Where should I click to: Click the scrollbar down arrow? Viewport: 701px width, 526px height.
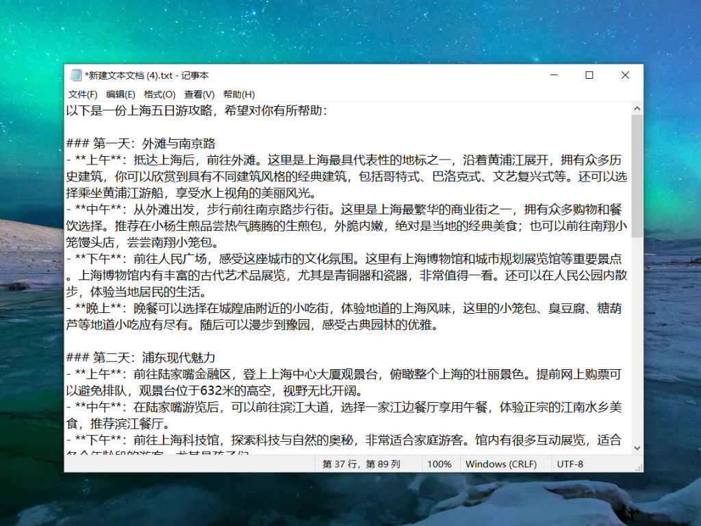tap(637, 448)
